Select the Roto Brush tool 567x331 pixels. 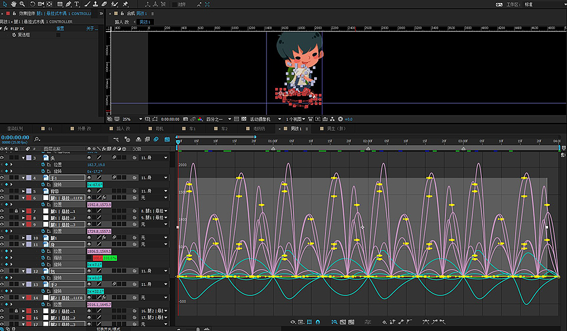point(115,4)
